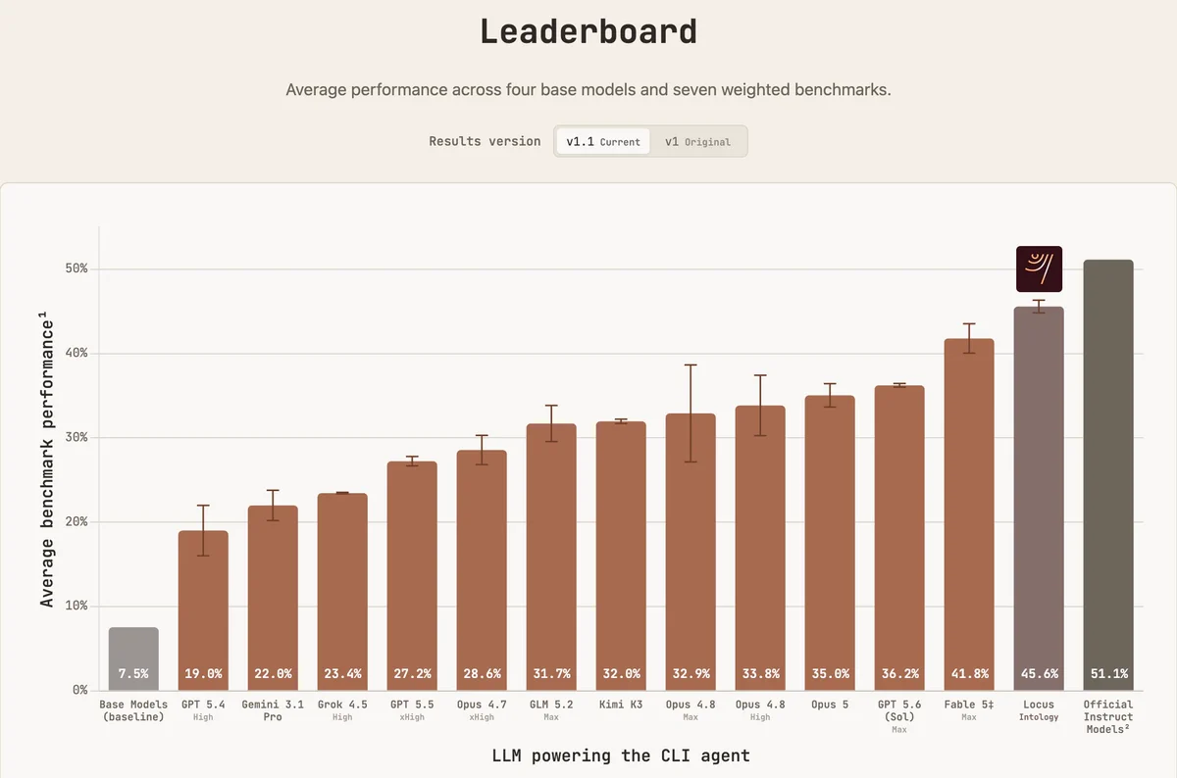Click the 'Average benchmark performance' y-axis title
Image resolution: width=1177 pixels, height=778 pixels.
coord(47,459)
